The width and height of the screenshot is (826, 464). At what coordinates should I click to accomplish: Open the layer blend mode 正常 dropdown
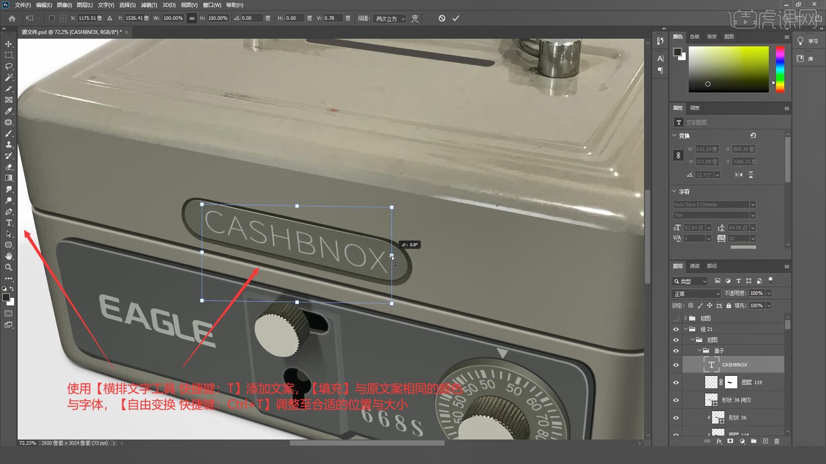pos(696,293)
